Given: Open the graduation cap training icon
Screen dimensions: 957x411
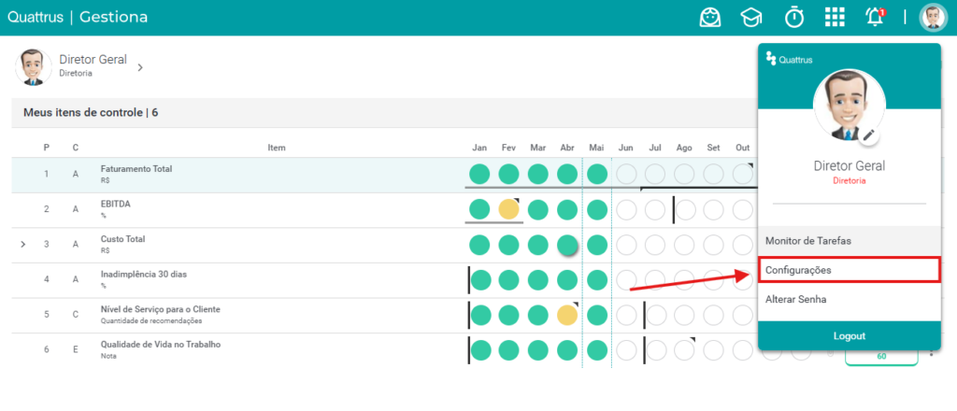Looking at the screenshot, I should coord(751,18).
